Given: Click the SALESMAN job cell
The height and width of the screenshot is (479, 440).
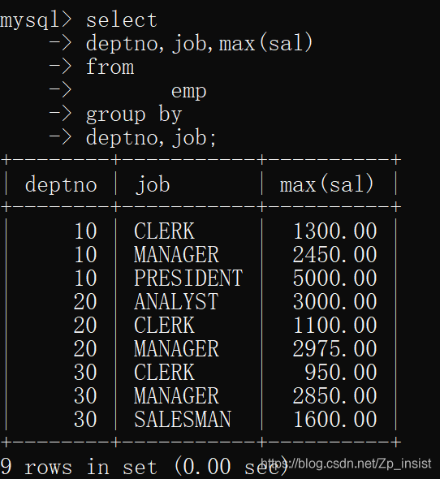Looking at the screenshot, I should (x=183, y=419).
